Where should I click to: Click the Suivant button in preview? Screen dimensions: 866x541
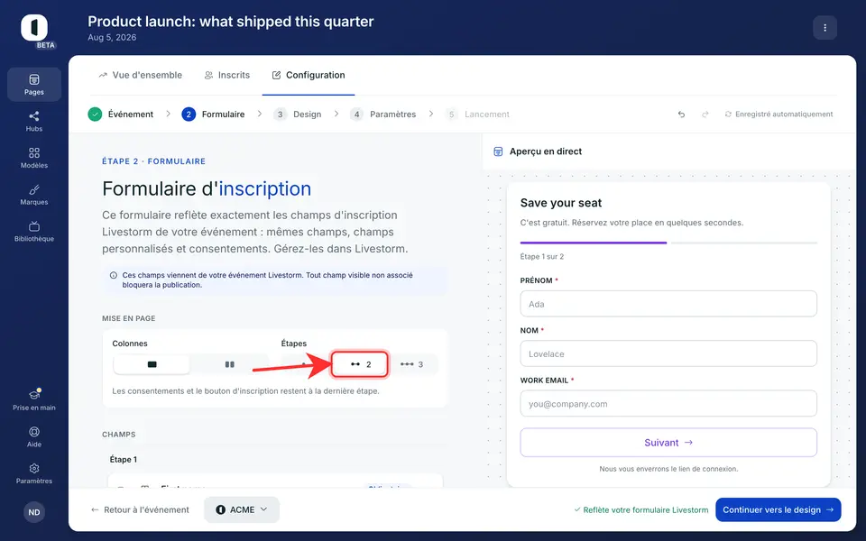click(668, 442)
